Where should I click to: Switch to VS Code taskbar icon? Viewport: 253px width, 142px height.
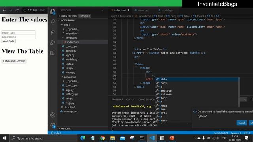(x=152, y=138)
